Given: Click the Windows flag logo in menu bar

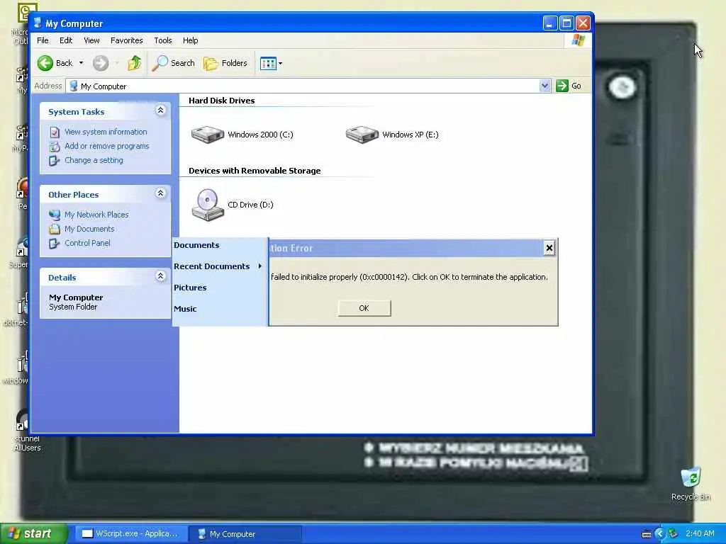Looking at the screenshot, I should (x=578, y=40).
